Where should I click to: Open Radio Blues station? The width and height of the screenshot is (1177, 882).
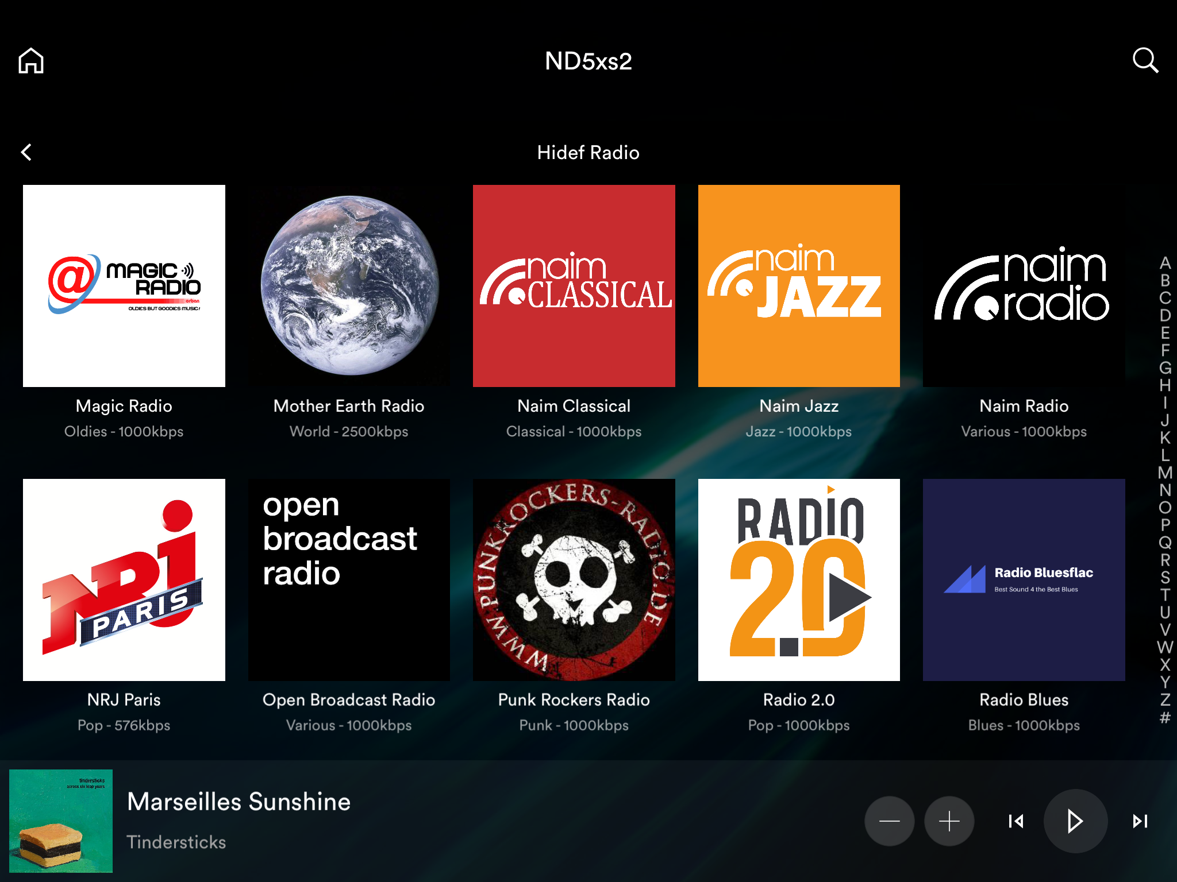point(1024,580)
